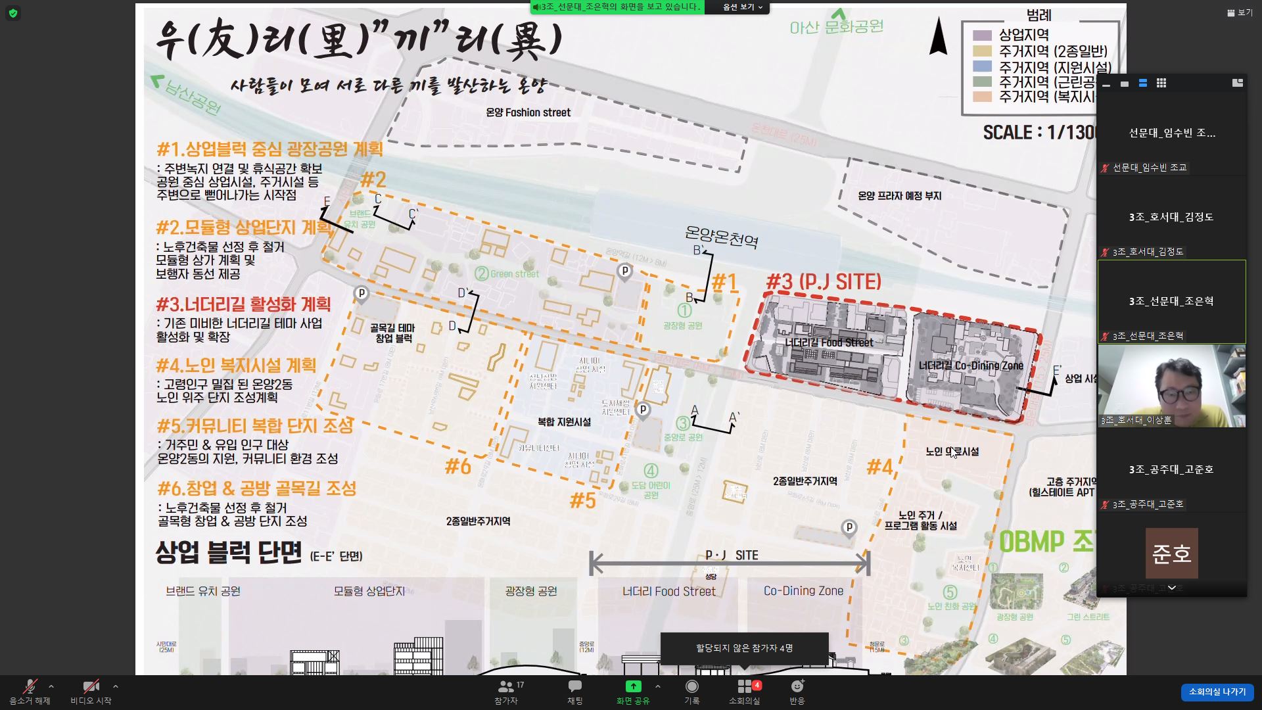Expand video options arrow beside camera

tap(116, 686)
